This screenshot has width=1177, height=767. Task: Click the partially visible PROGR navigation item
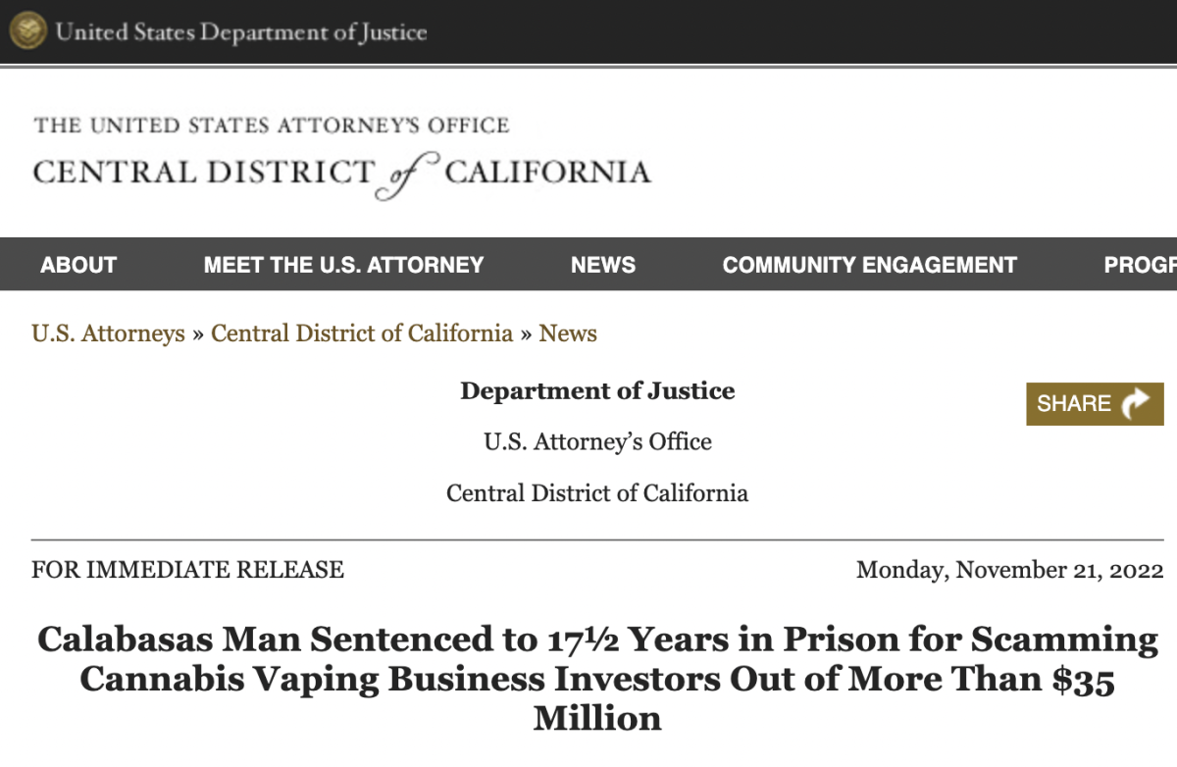coord(1140,265)
